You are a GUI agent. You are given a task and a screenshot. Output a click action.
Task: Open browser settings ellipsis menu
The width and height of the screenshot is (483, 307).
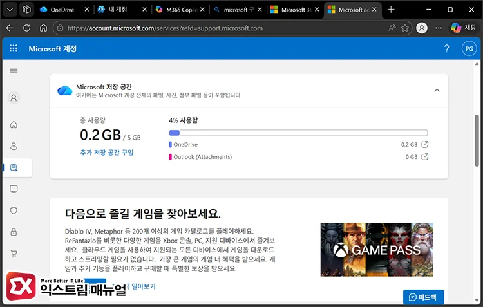[439, 28]
